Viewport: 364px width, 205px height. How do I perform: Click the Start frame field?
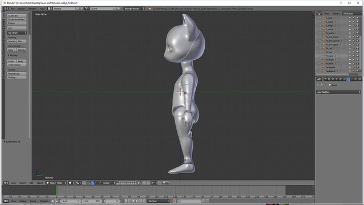click(71, 201)
